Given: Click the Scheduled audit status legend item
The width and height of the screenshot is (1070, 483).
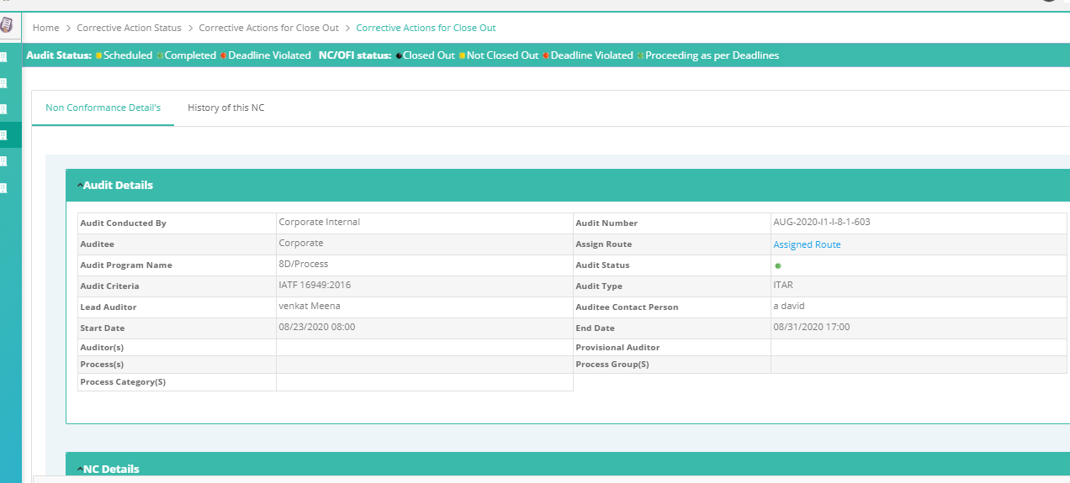Looking at the screenshot, I should click(x=124, y=55).
